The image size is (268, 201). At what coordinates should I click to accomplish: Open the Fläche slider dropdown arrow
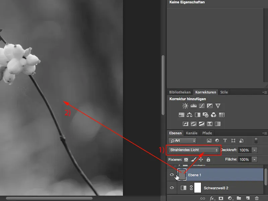click(254, 159)
